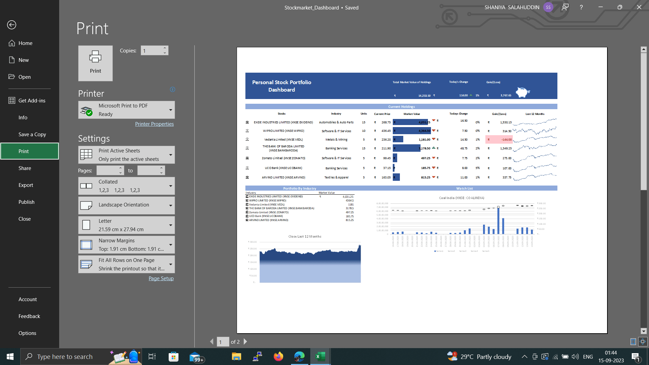Open File Explorer in the taskbar

tap(236, 357)
